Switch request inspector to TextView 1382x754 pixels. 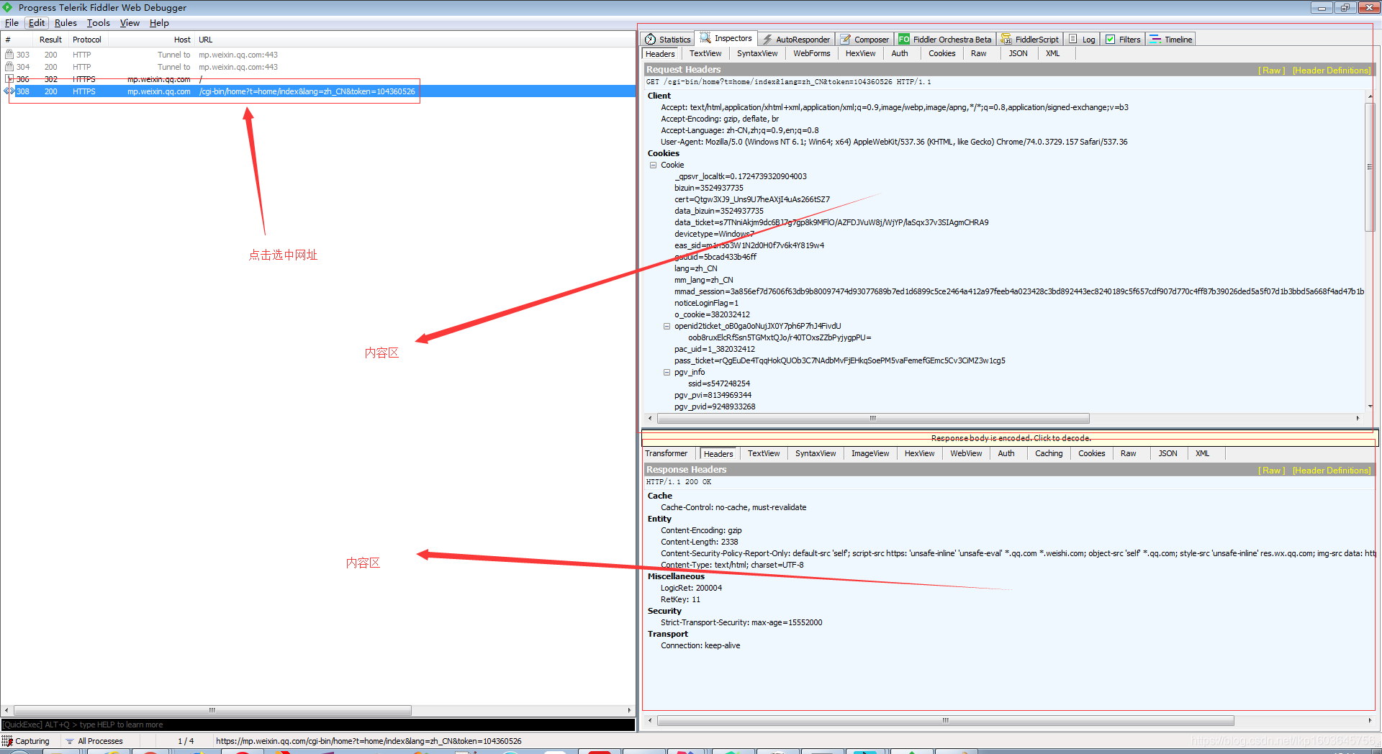[x=705, y=53]
